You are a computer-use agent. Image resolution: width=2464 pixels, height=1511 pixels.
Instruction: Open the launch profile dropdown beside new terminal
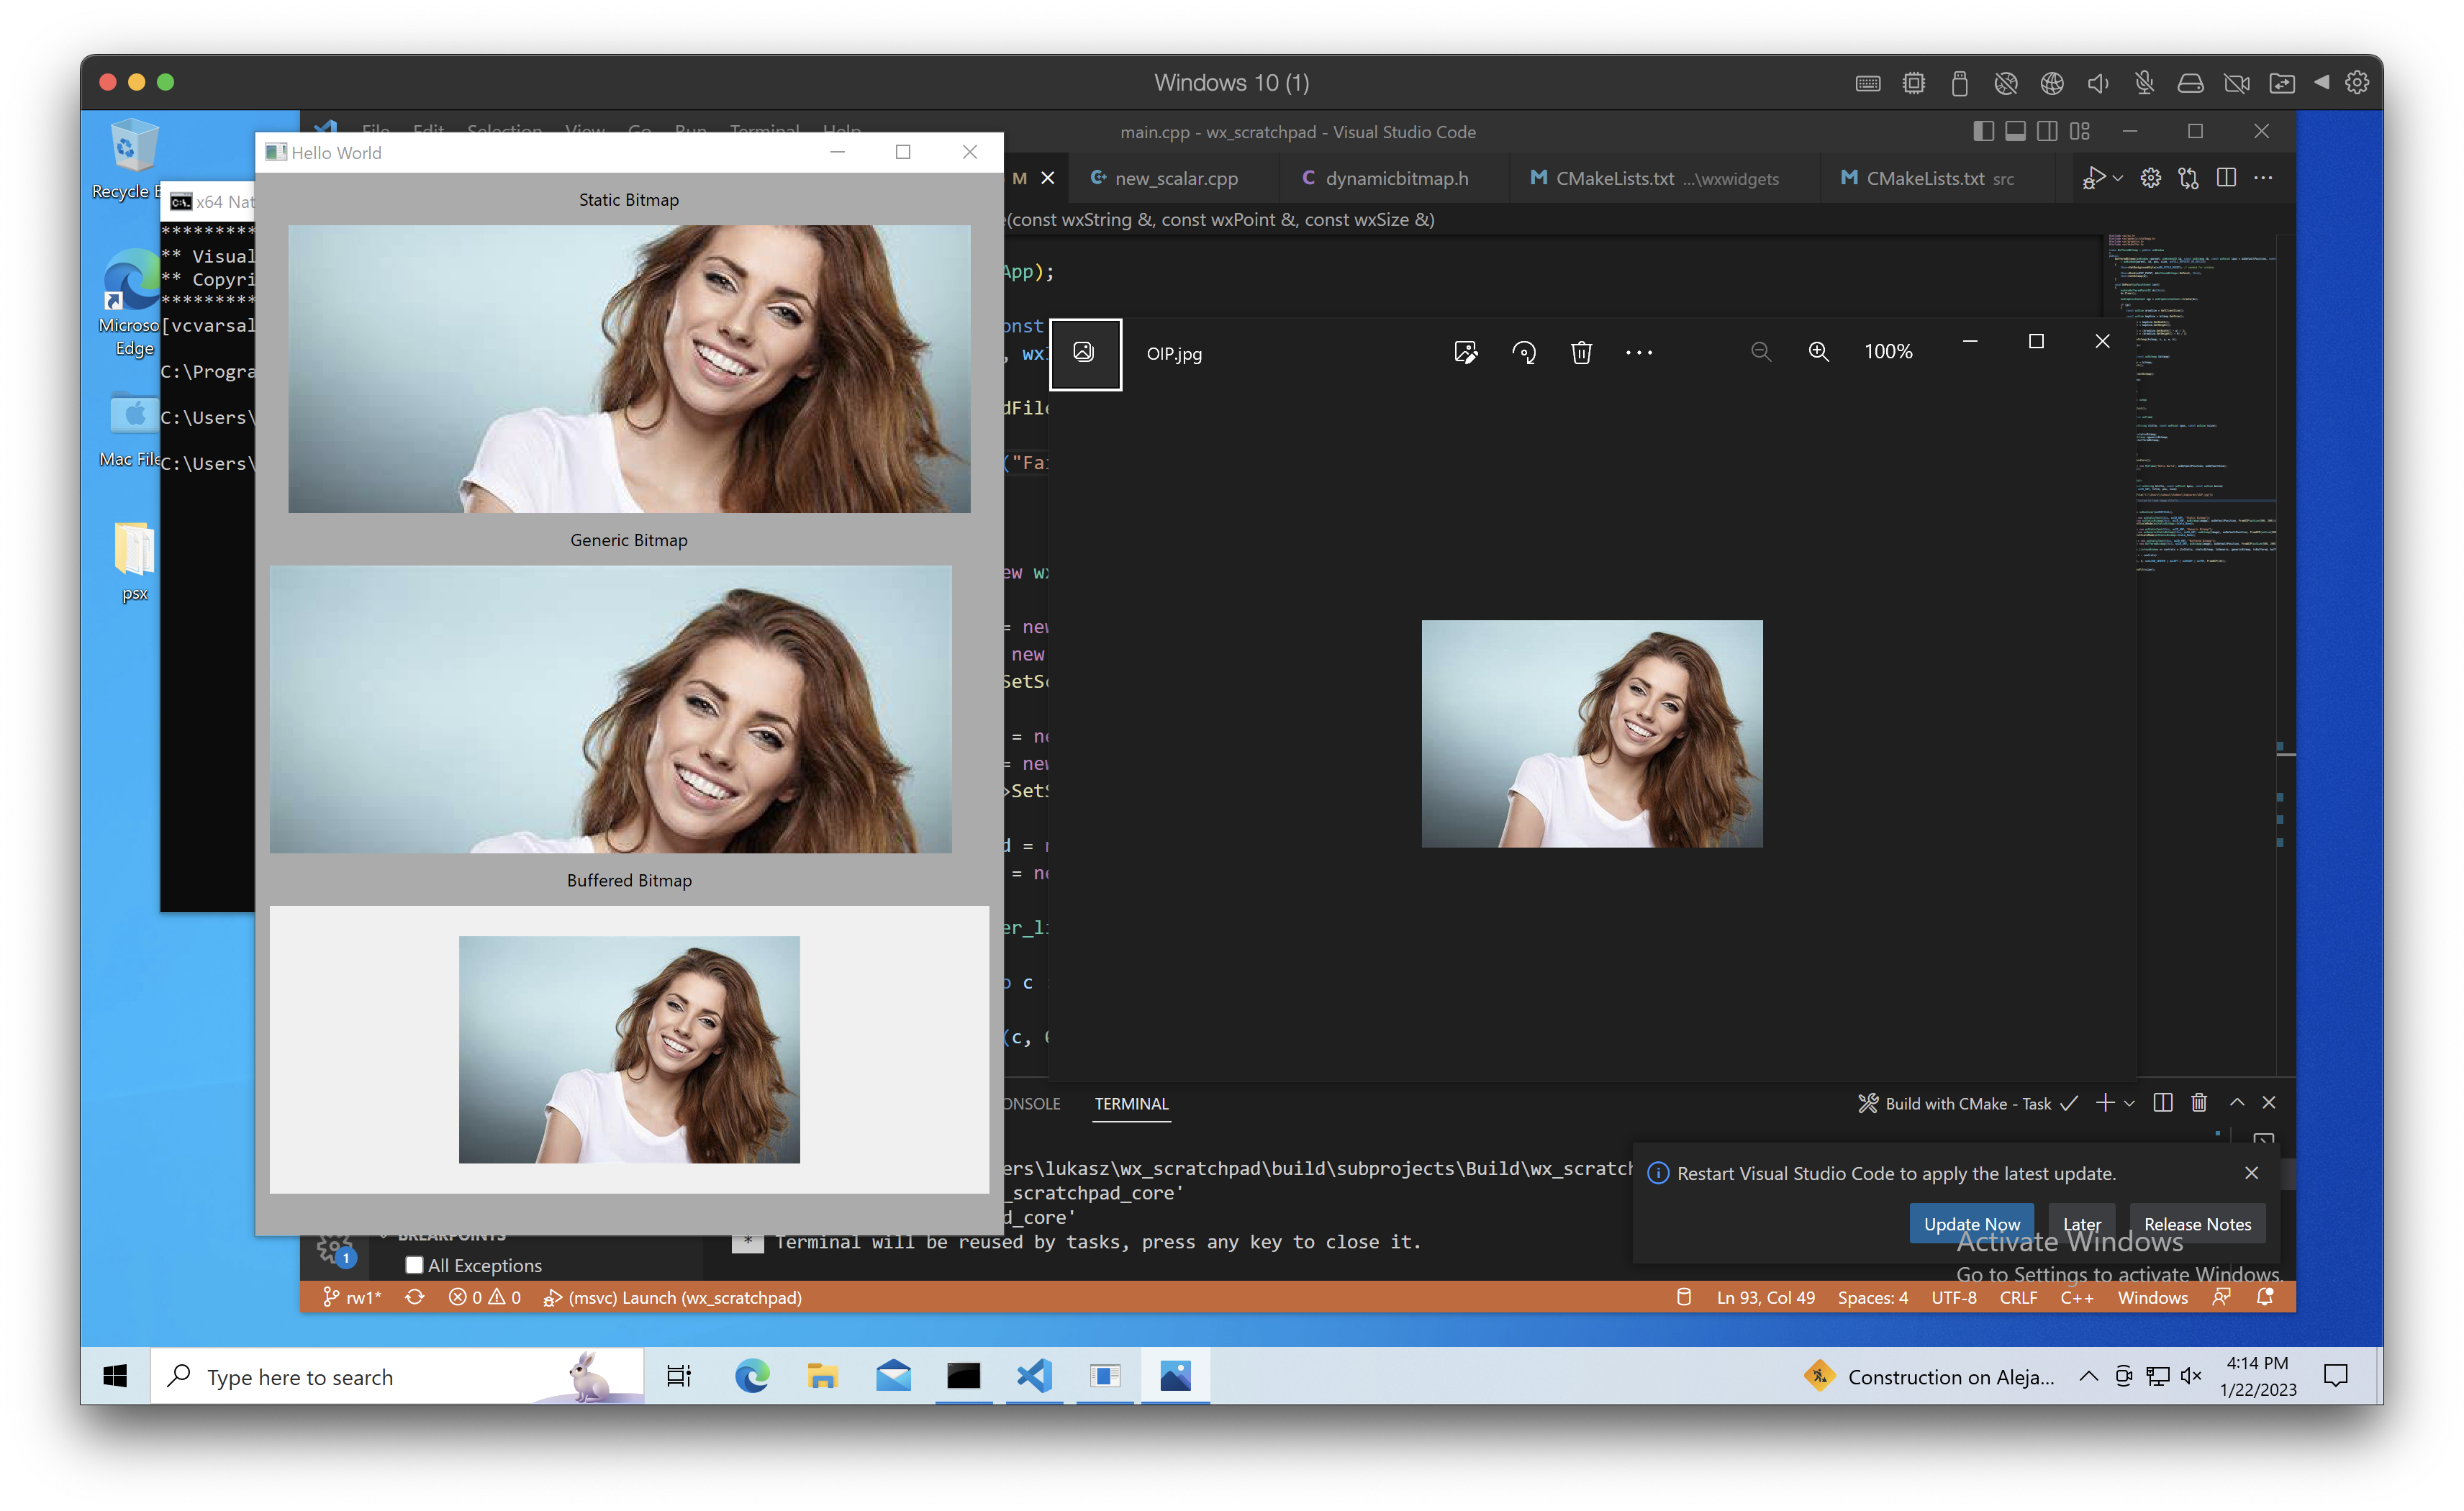tap(2129, 1103)
